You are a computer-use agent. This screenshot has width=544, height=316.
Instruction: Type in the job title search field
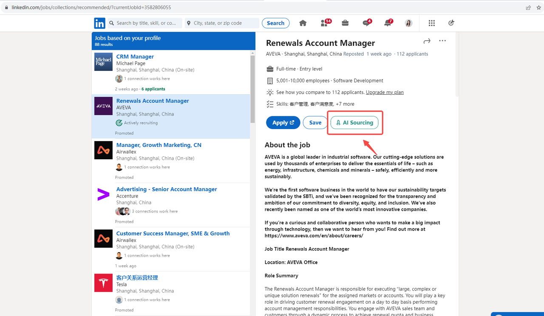147,23
